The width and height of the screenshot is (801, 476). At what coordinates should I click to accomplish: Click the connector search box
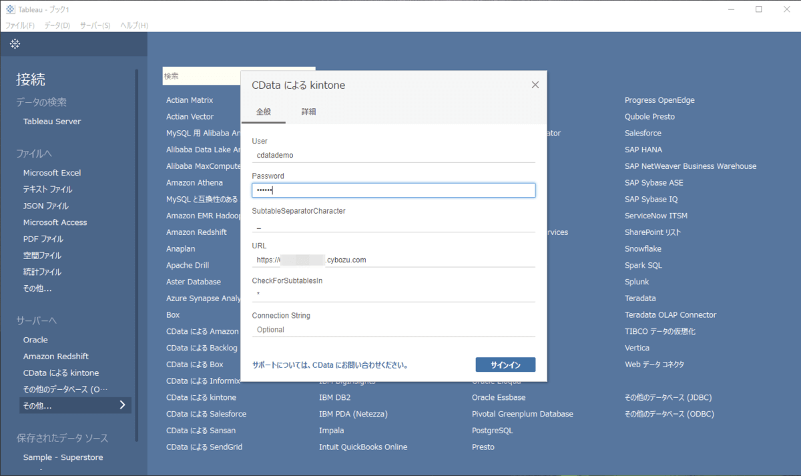pos(202,76)
